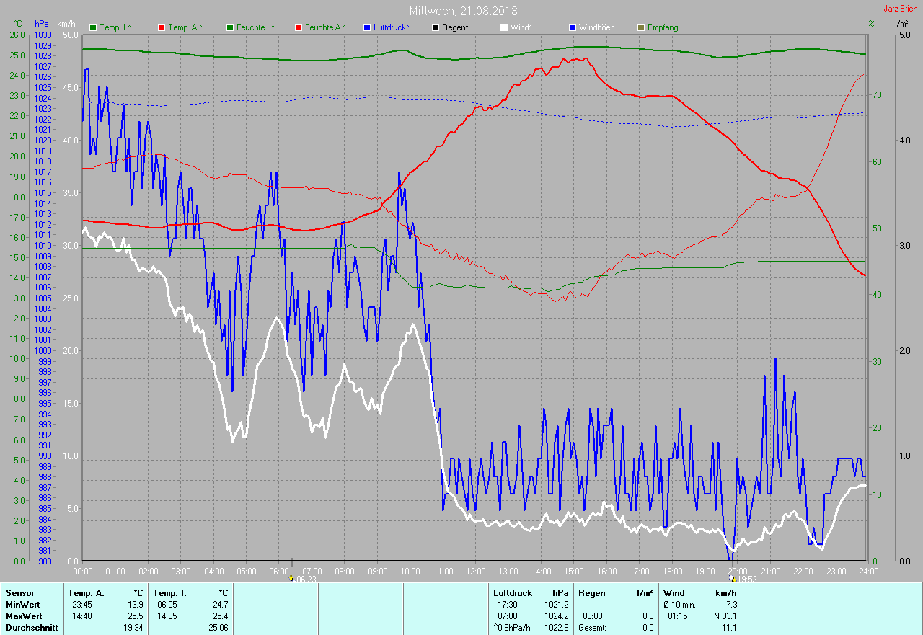This screenshot has width=923, height=635.
Task: Click the 'Ø 10 min.' wind label
Action: (680, 605)
